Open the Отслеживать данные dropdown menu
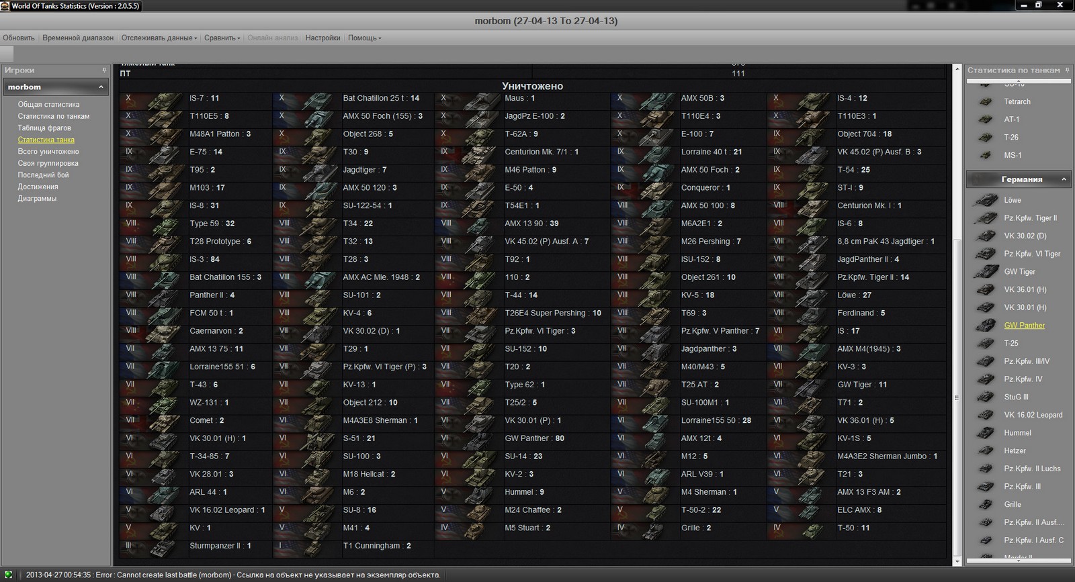The height and width of the screenshot is (582, 1075). (x=159, y=38)
